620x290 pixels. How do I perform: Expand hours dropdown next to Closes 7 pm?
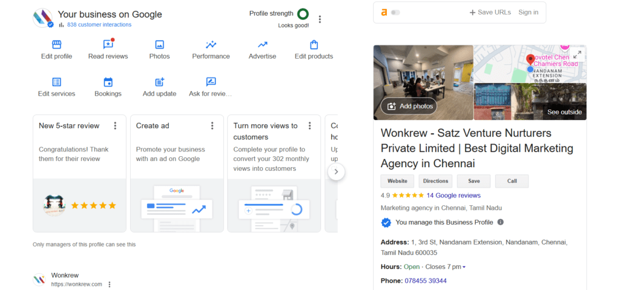pyautogui.click(x=464, y=267)
